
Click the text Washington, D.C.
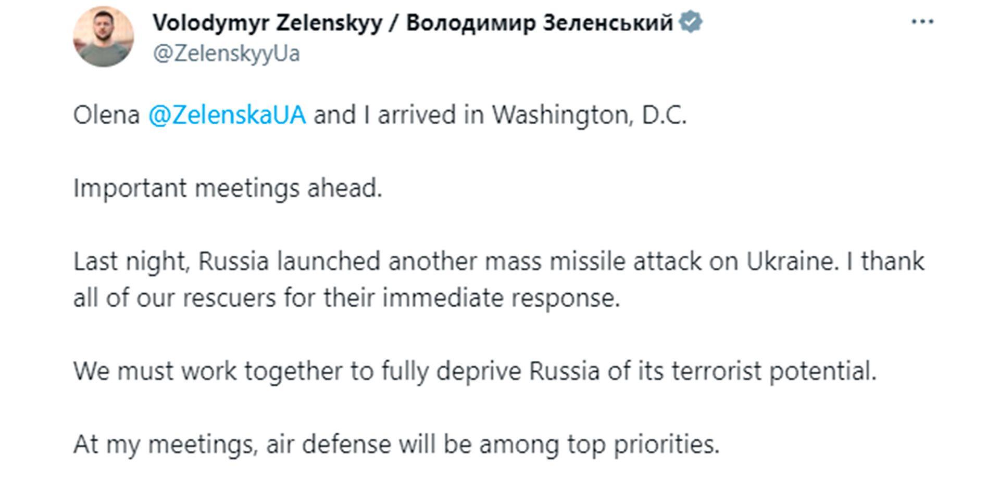[589, 115]
